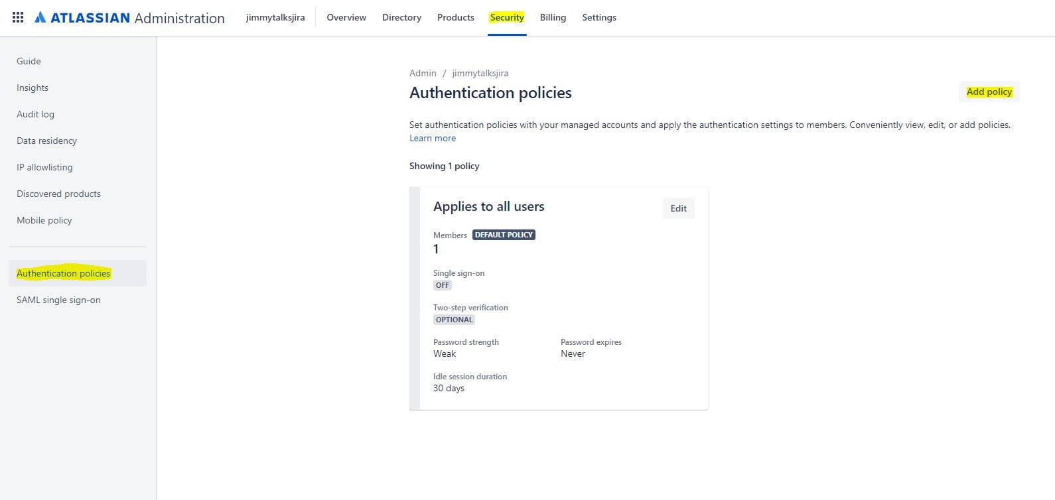Select Authentication policies in sidebar

78,273
